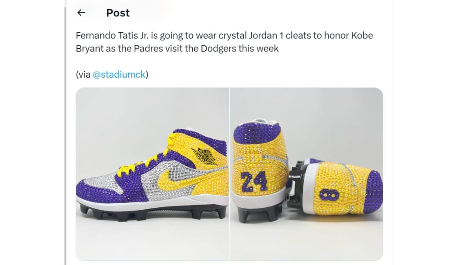Click the back navigation arrow icon
The height and width of the screenshot is (265, 471).
tap(81, 13)
